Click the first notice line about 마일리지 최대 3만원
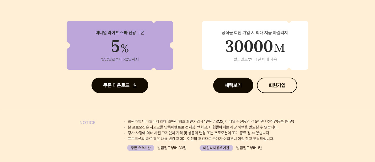 point(211,121)
